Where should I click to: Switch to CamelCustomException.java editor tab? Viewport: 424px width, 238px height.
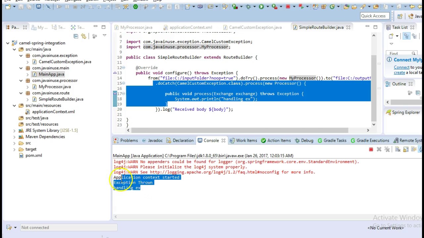pos(252,27)
